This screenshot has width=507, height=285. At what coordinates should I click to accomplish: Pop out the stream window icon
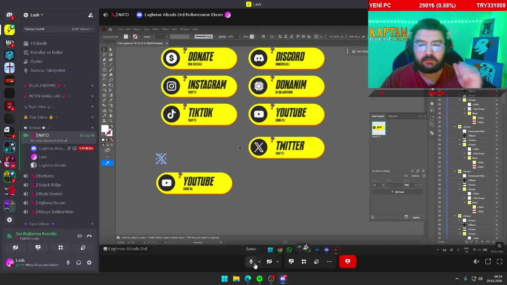coord(488,261)
